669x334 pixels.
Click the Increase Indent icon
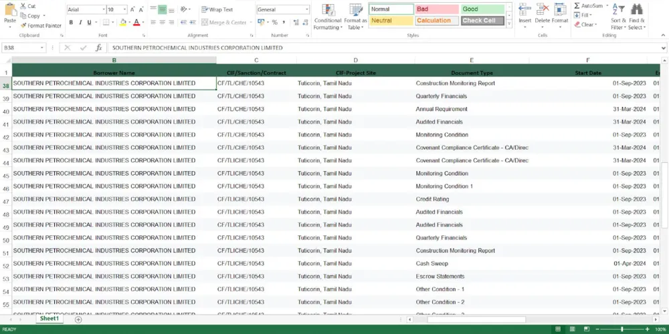pyautogui.click(x=193, y=22)
